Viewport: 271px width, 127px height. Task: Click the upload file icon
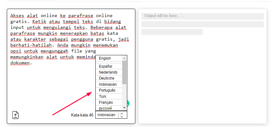[x=16, y=115]
